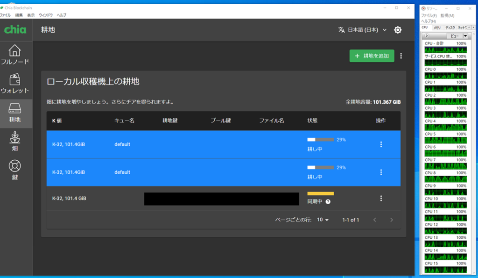Open ビュー dropdown arrow in resource monitor
Viewport: 478px width, 278px height.
coord(465,36)
